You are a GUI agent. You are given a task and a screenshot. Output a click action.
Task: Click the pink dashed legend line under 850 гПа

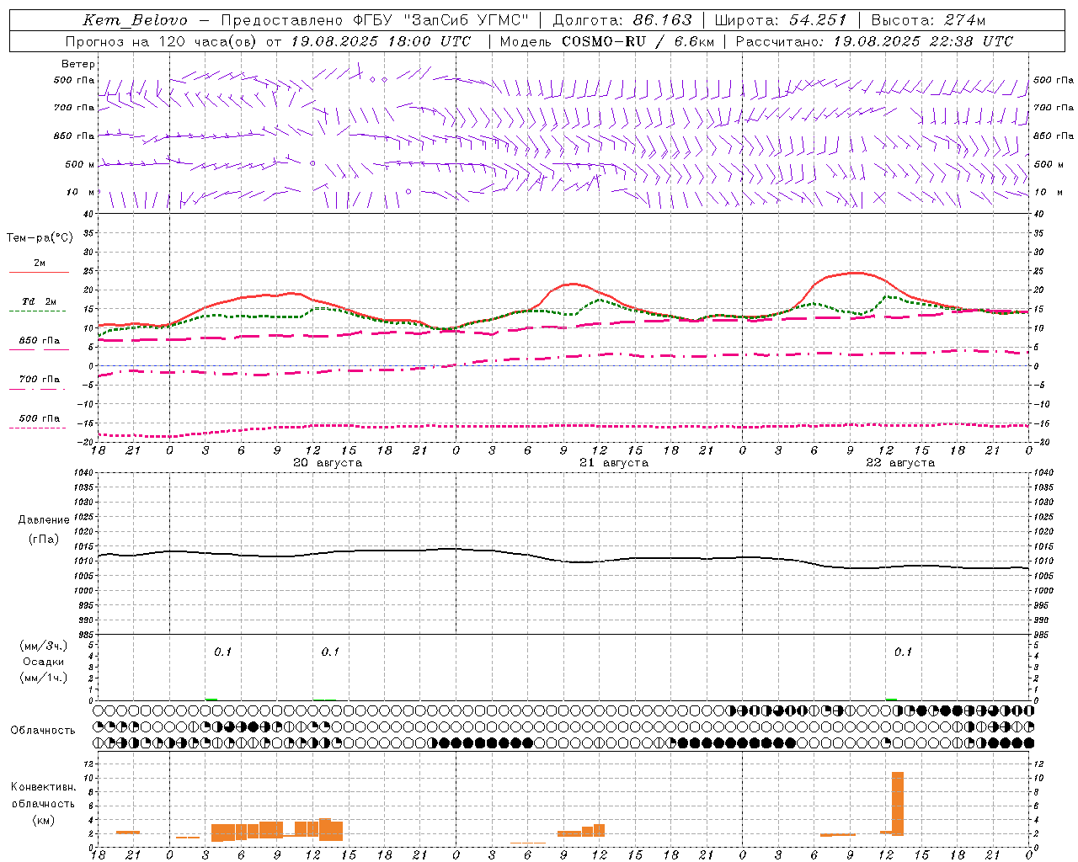point(39,349)
